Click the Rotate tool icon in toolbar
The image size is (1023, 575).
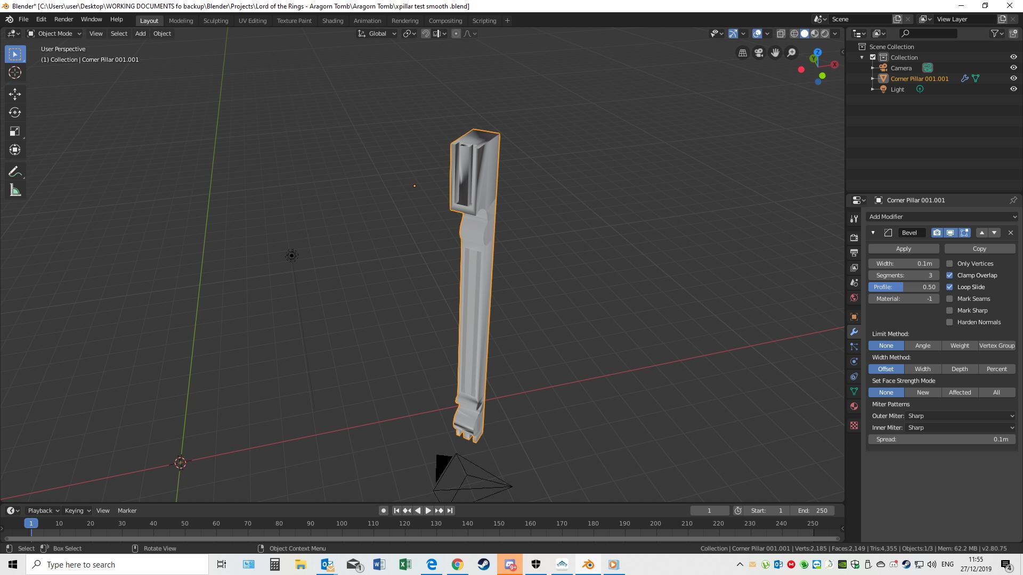click(x=15, y=112)
